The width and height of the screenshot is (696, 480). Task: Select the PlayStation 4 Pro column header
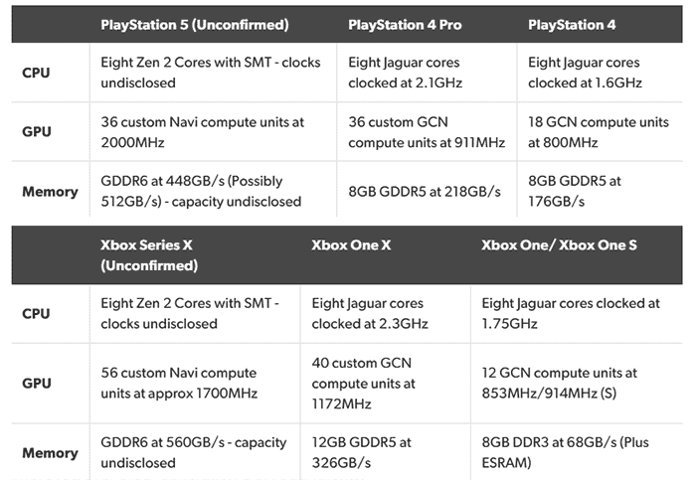405,25
